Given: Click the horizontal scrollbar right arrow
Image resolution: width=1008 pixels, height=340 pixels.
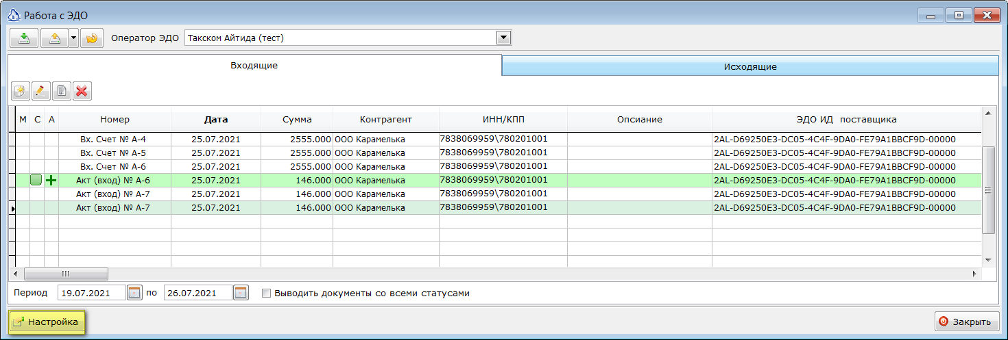Looking at the screenshot, I should (x=974, y=274).
